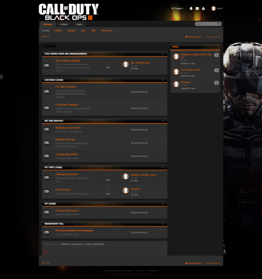
Task: Click the top Unread Content link
Action: pos(193,37)
